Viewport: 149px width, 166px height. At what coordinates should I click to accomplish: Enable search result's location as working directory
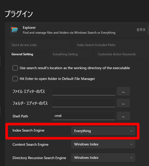[x=15, y=68]
